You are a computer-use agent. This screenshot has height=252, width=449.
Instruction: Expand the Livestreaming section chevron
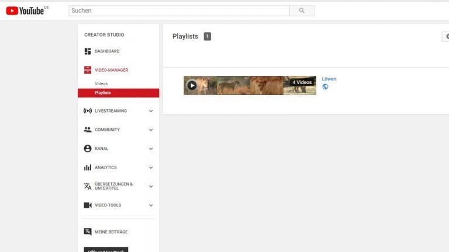pos(151,111)
